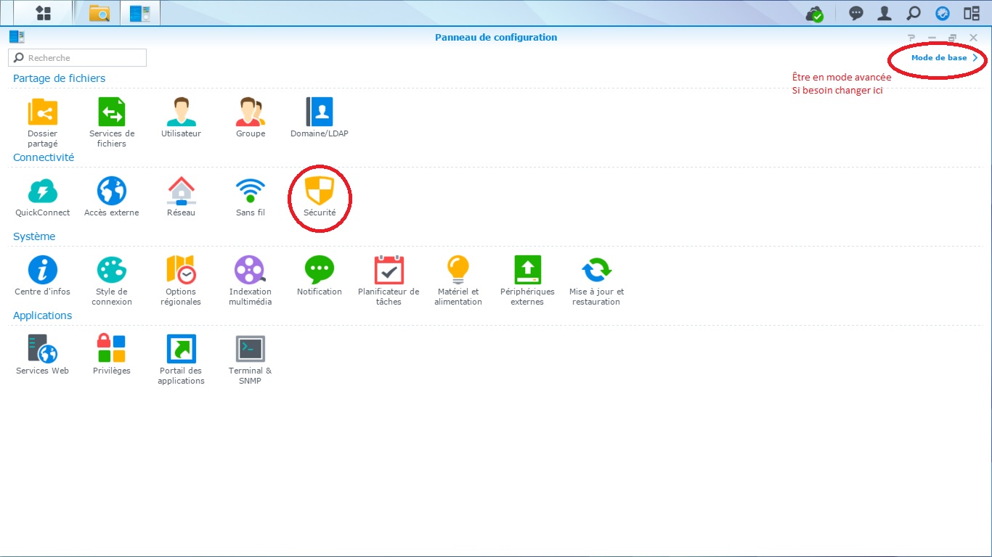Screen dimensions: 992x557
Task: Open QuickConnect settings
Action: 43,197
